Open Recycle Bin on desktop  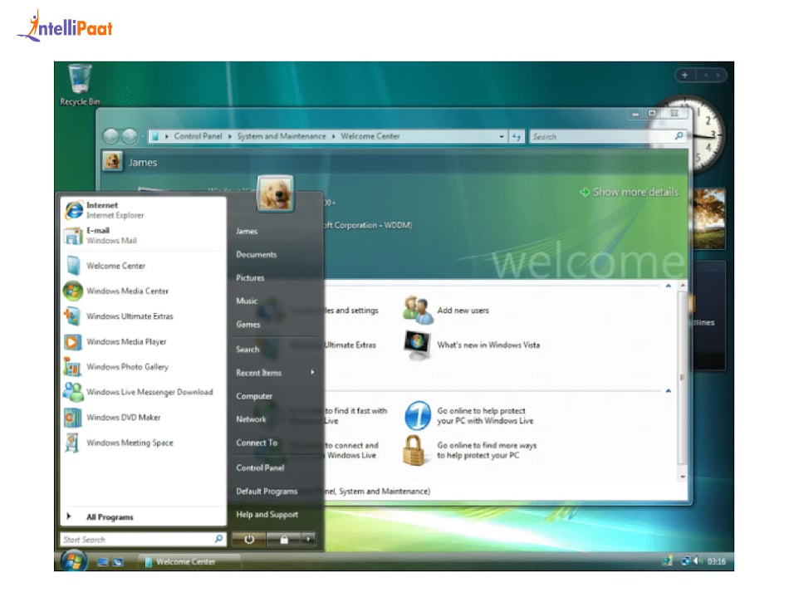80,85
